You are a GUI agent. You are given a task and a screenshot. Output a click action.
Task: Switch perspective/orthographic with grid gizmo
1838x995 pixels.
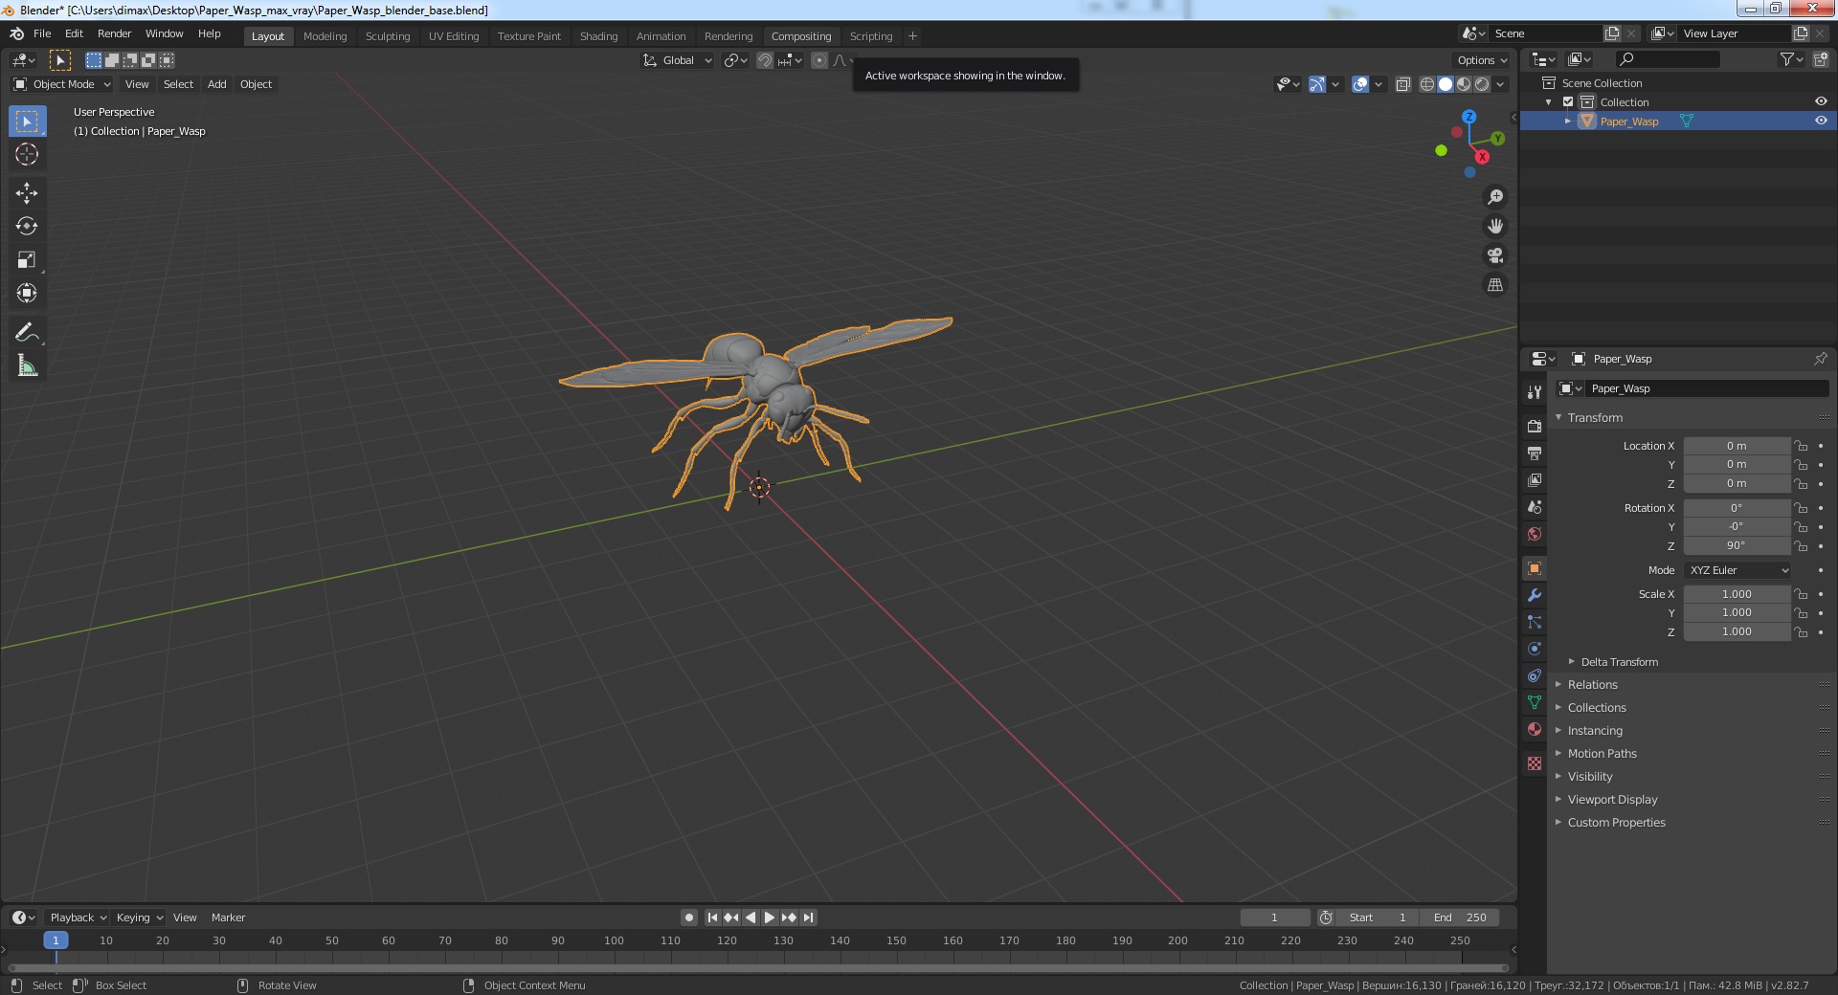[1494, 285]
